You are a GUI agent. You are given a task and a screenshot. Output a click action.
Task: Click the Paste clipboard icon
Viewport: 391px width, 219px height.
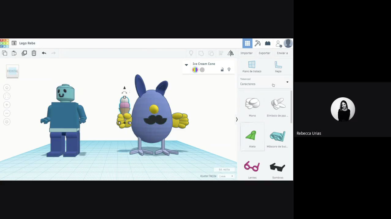(x=14, y=53)
